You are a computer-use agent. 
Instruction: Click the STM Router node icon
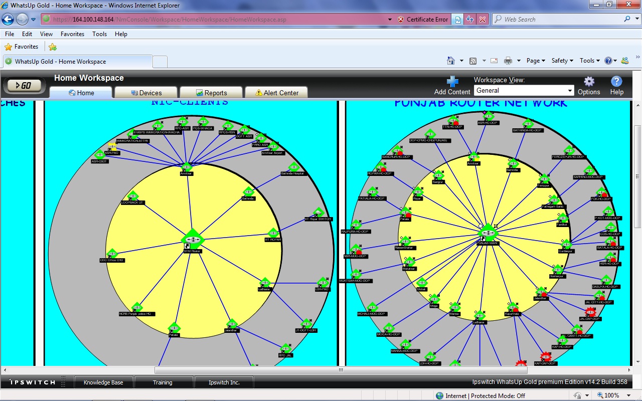(193, 239)
